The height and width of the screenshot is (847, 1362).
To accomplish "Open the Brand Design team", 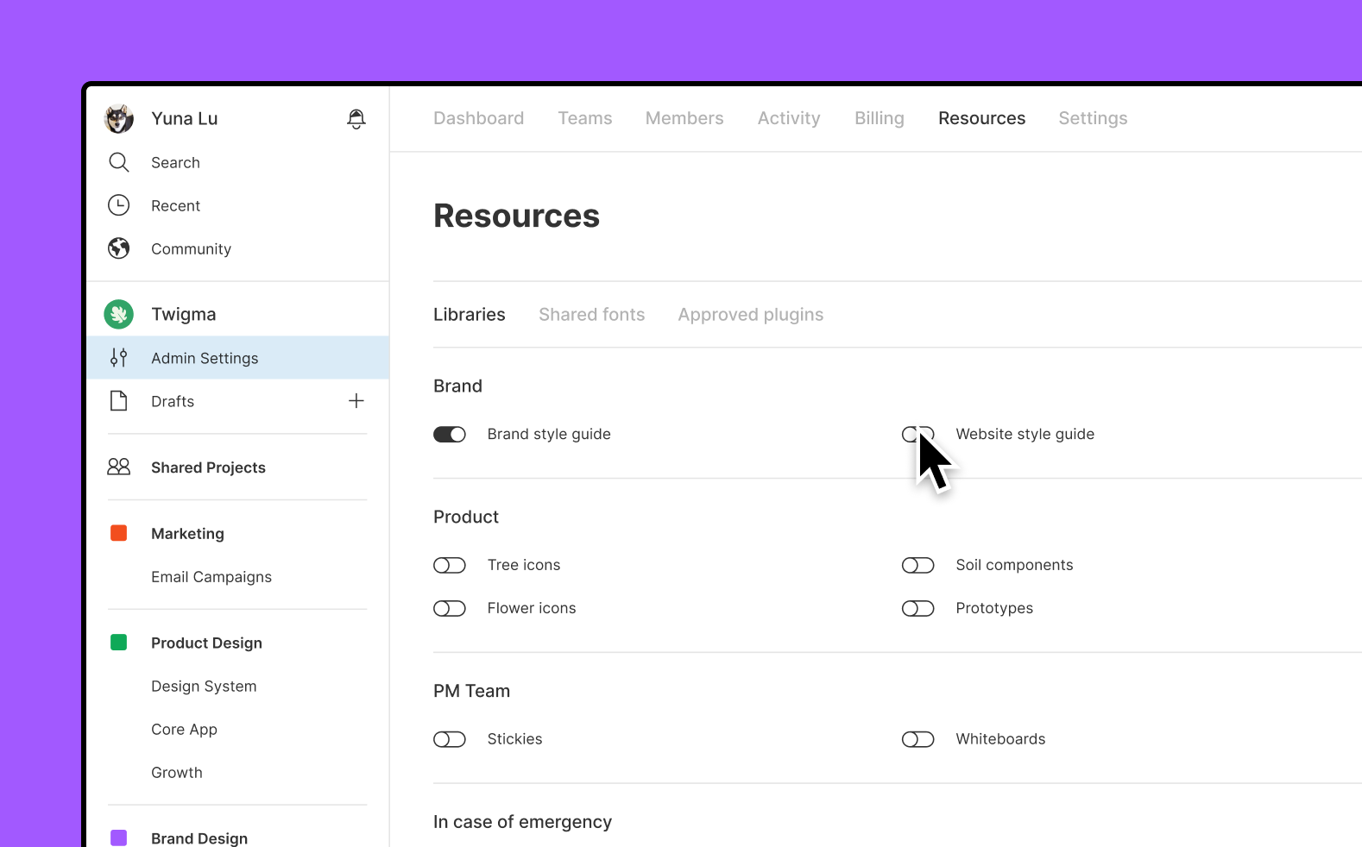I will pyautogui.click(x=199, y=838).
